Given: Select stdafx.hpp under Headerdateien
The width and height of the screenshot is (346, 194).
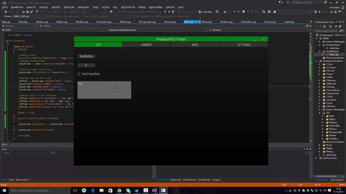Looking at the screenshot, I should click(x=334, y=48).
